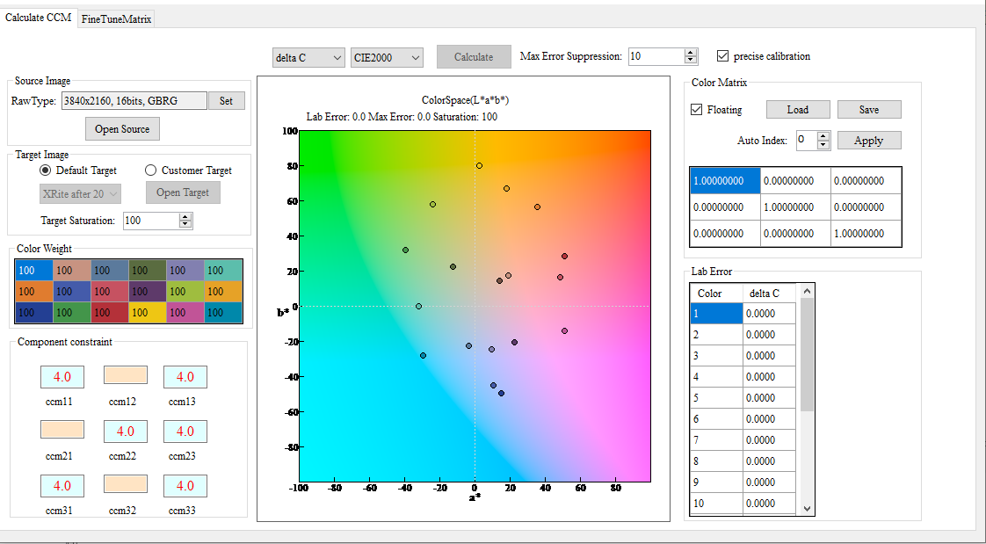986x544 pixels.
Task: Open the delta C metric dropdown
Action: pos(308,56)
